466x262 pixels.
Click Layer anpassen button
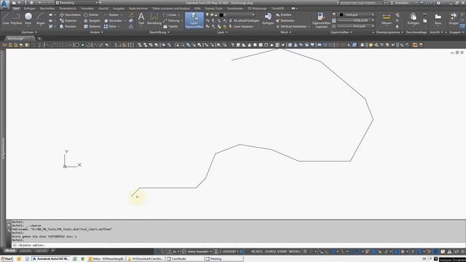tap(240, 26)
